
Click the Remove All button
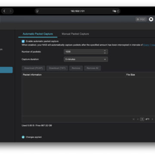(93, 68)
